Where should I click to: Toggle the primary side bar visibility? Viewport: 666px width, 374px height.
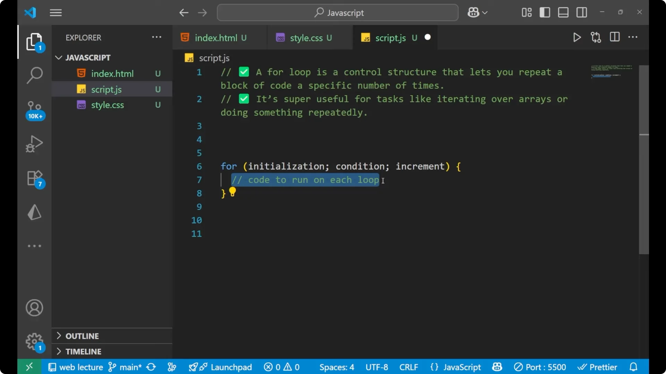(545, 12)
